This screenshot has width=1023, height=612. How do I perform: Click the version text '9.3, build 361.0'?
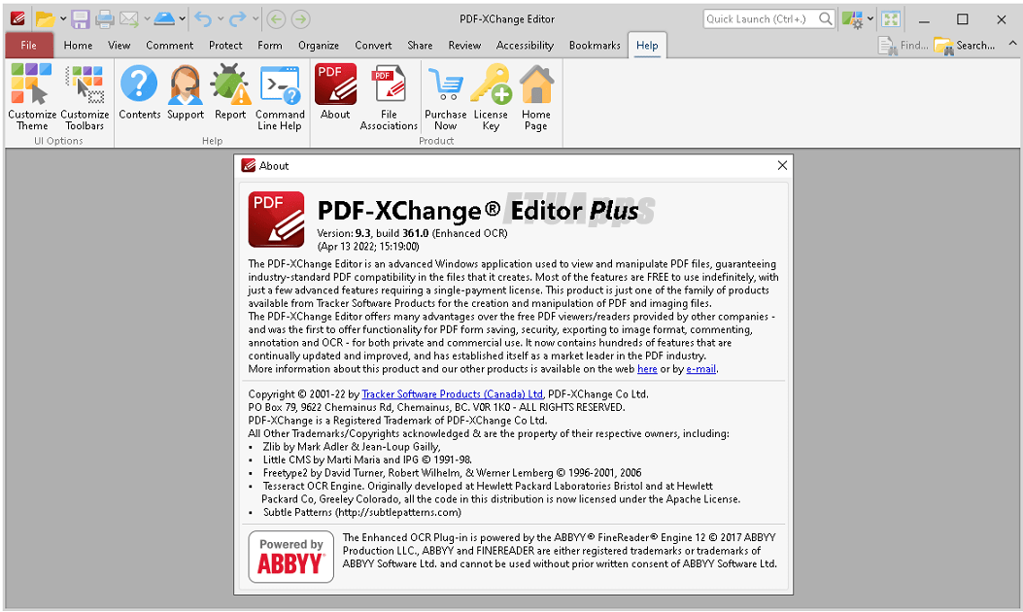coord(392,233)
